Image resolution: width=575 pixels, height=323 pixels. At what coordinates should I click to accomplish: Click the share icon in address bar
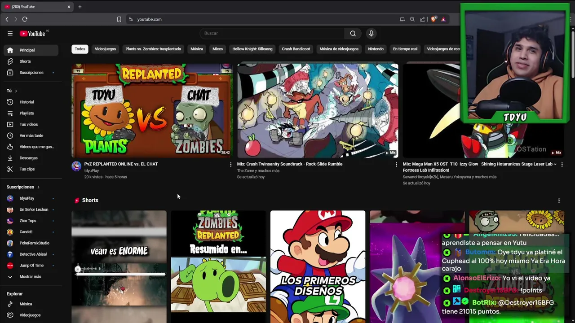coord(423,19)
